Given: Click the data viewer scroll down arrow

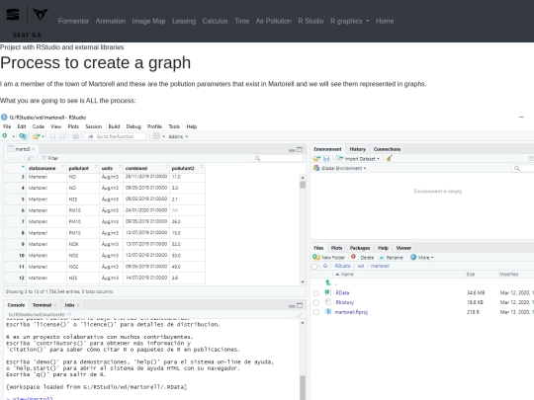Looking at the screenshot, I should coord(303,281).
